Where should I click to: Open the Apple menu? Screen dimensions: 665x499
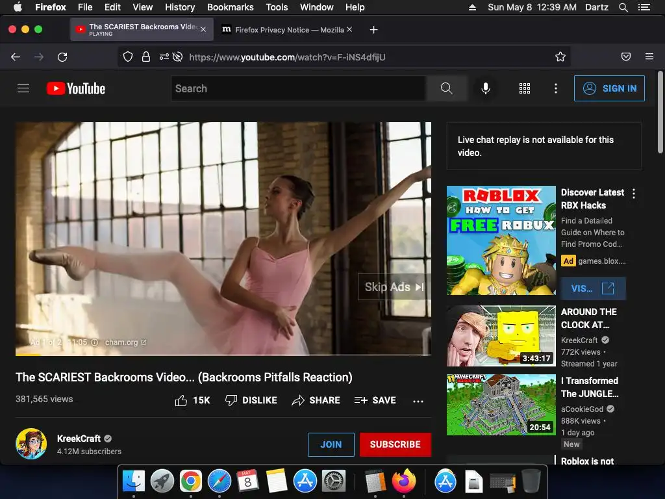pos(18,7)
